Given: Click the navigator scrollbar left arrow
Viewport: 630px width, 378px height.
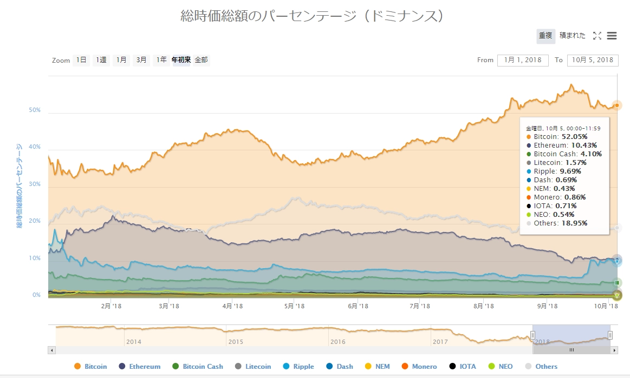Looking at the screenshot, I should [52, 350].
